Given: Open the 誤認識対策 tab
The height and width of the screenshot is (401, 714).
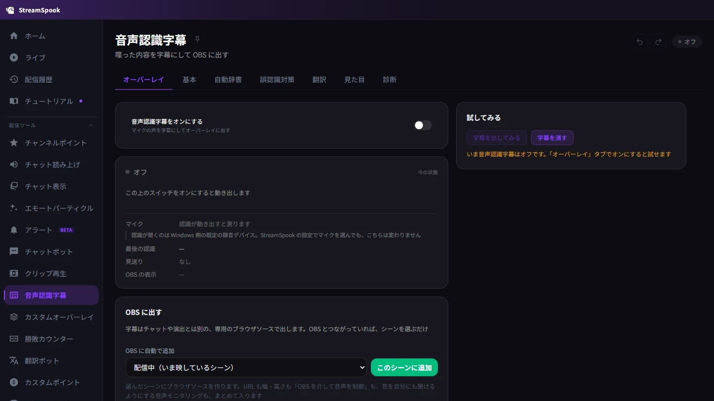Looking at the screenshot, I should [x=277, y=79].
